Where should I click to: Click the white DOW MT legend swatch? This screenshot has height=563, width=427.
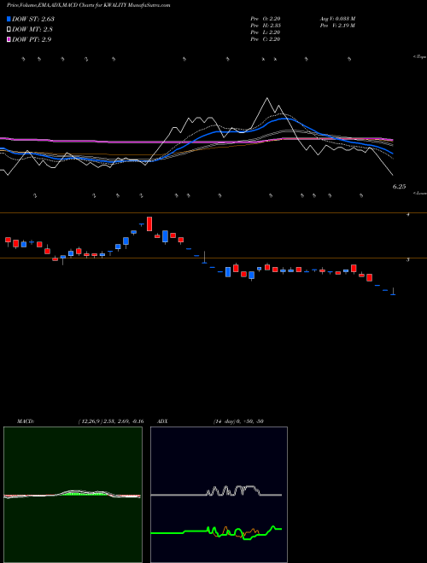click(9, 29)
